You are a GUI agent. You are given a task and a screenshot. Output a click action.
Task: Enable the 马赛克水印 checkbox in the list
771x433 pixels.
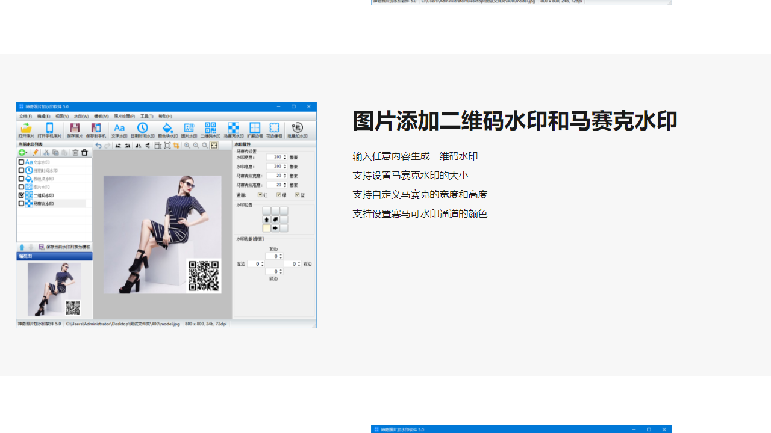tap(22, 203)
